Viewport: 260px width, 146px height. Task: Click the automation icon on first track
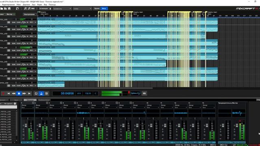pyautogui.click(x=24, y=22)
